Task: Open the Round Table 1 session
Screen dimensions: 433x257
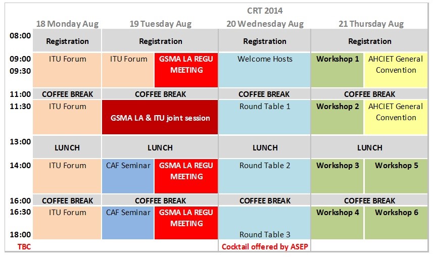Action: pyautogui.click(x=265, y=107)
